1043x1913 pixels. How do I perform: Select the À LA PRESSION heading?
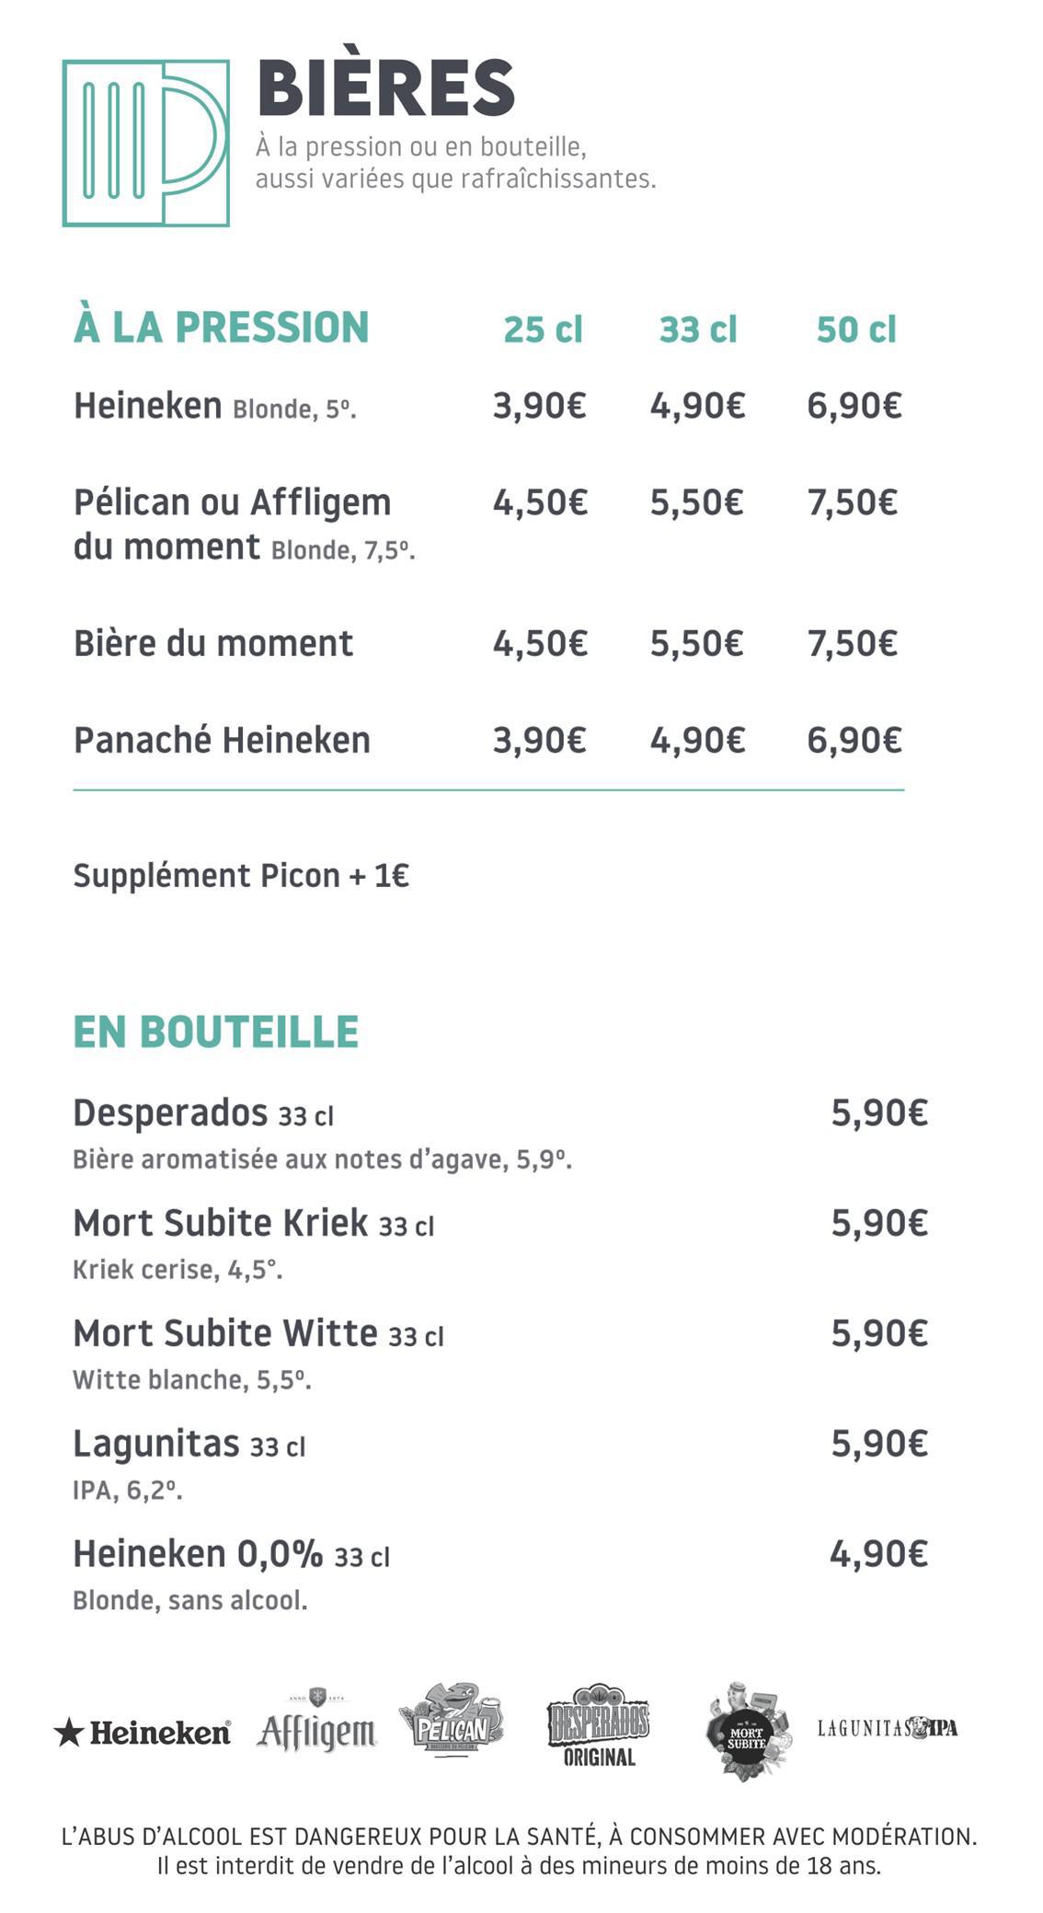[221, 328]
